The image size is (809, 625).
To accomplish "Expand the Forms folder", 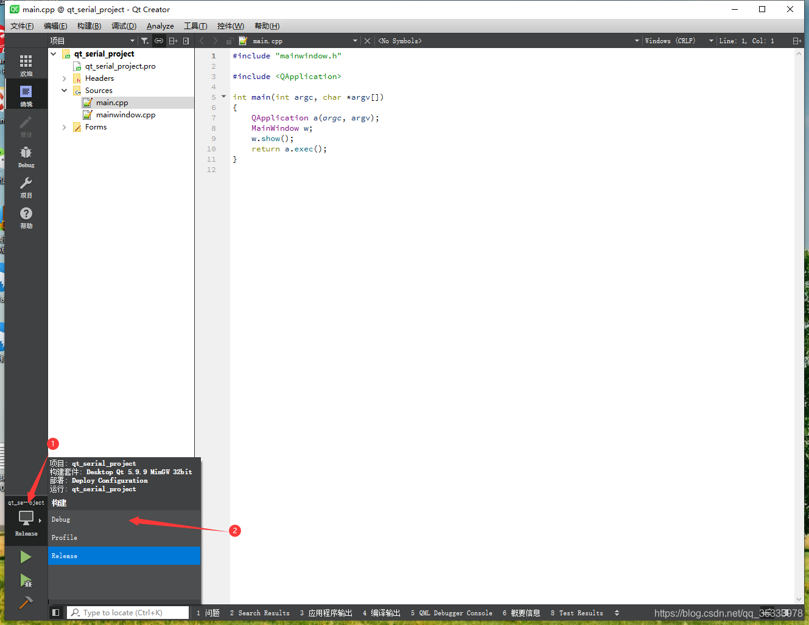I will click(65, 127).
